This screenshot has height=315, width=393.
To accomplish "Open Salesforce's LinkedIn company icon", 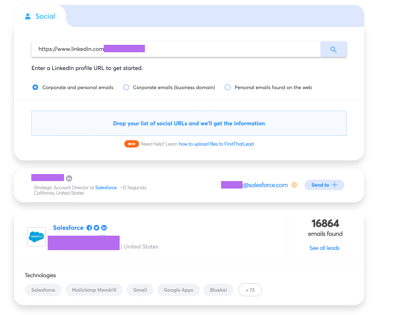I will (104, 228).
